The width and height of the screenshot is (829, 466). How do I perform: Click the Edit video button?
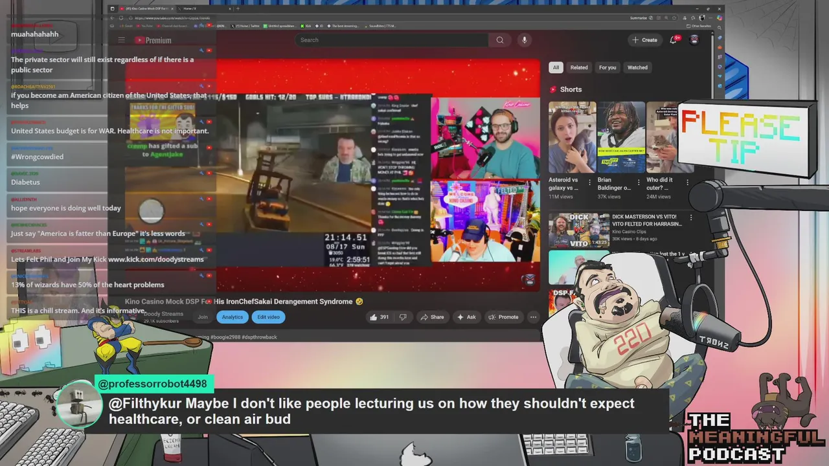268,317
